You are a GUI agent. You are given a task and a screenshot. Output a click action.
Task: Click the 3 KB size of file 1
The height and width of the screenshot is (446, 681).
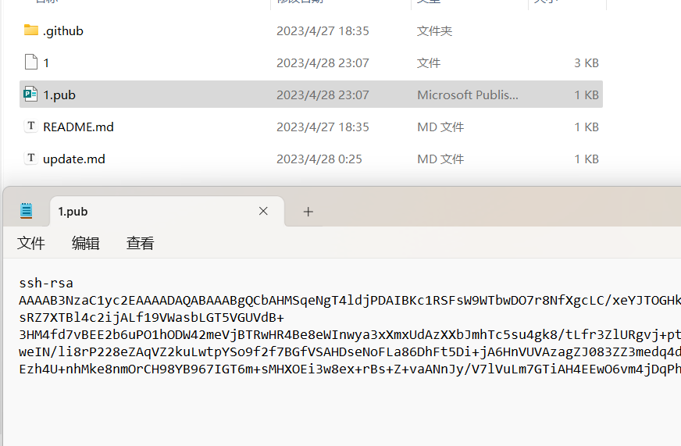[586, 62]
